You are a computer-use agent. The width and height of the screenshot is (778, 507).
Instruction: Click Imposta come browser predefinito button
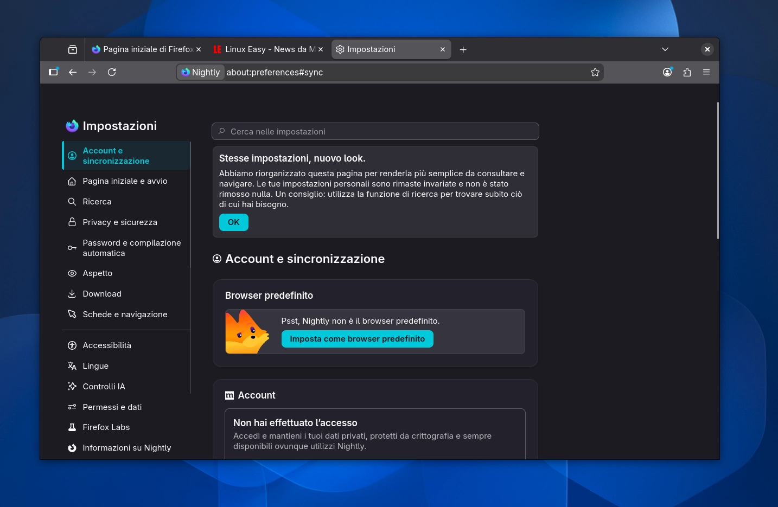pyautogui.click(x=358, y=339)
